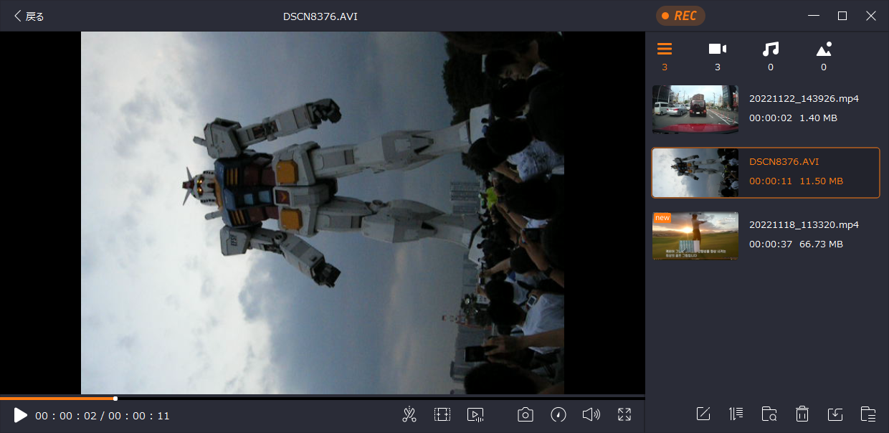Seek along the video progress bar

click(323, 398)
